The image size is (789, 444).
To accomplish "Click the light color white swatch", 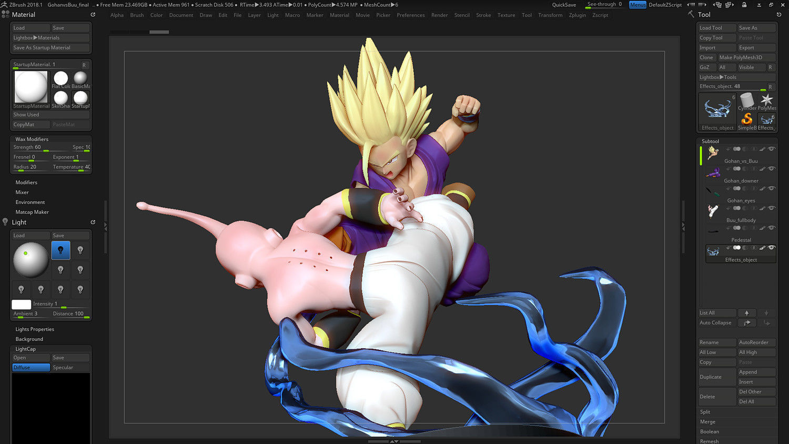I will (x=22, y=304).
